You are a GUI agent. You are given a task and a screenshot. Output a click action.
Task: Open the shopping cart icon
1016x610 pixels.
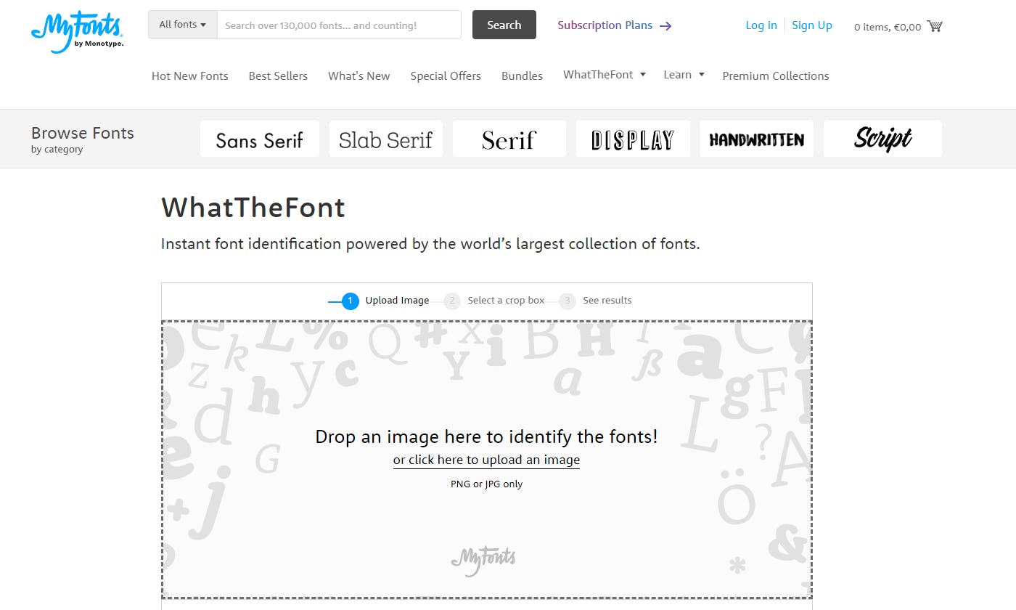(935, 26)
